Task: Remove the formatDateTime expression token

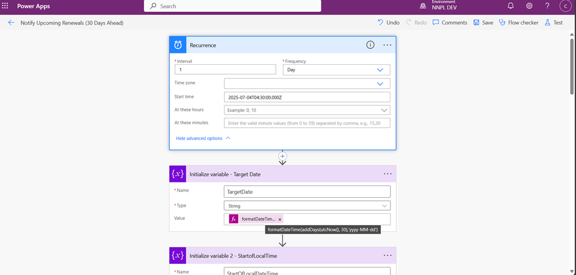Action: (x=280, y=219)
